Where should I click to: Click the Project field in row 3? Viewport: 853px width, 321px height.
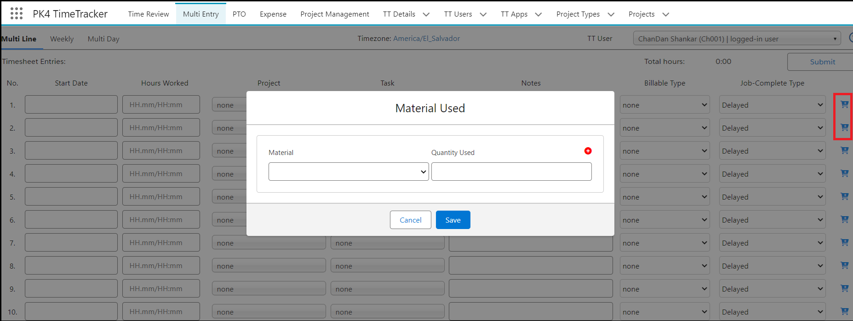pos(229,151)
